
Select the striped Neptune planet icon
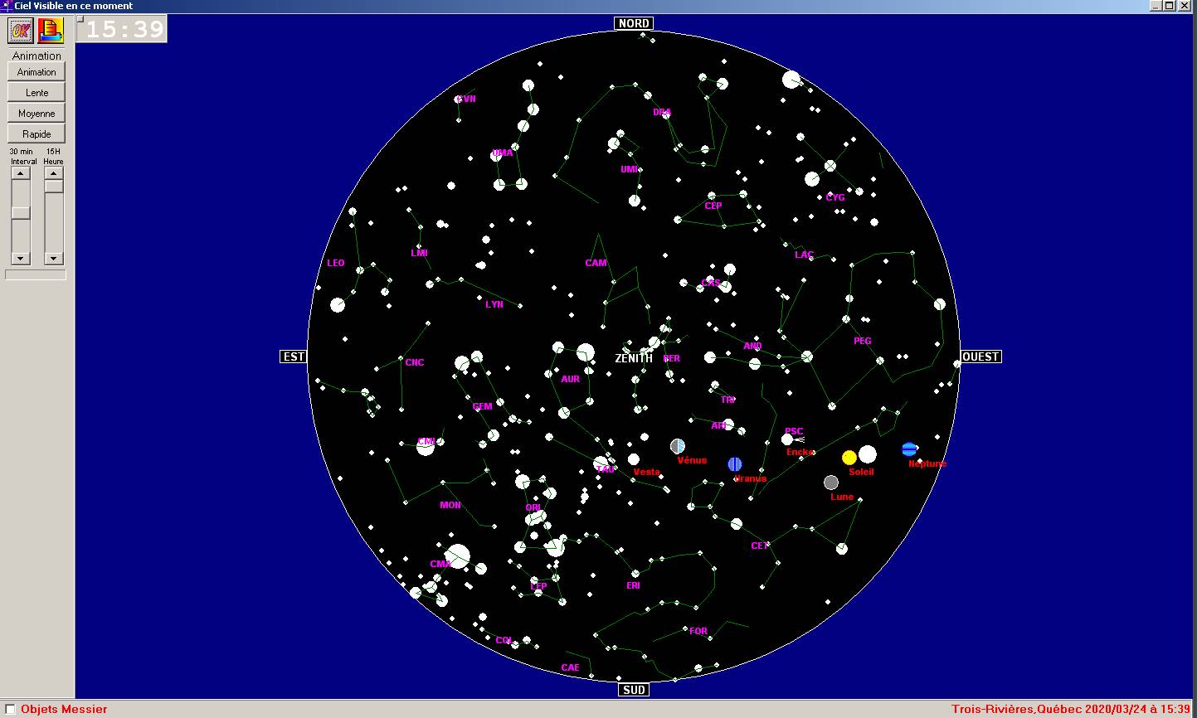[909, 449]
